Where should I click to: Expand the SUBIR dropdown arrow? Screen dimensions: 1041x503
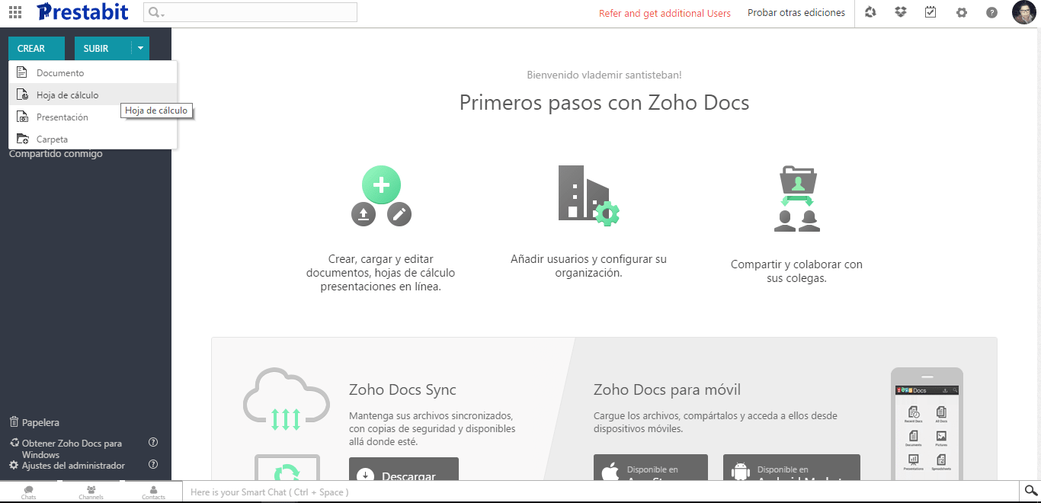[140, 48]
